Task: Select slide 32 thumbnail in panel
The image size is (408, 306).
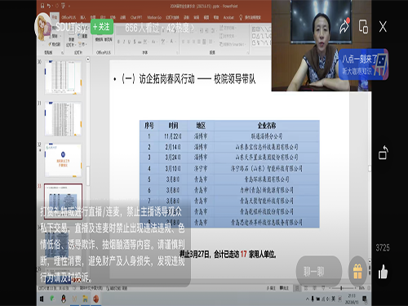Action: (63, 160)
